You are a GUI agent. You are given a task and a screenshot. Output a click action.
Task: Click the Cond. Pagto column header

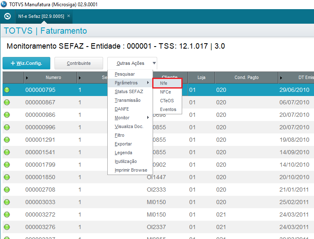[x=247, y=77]
